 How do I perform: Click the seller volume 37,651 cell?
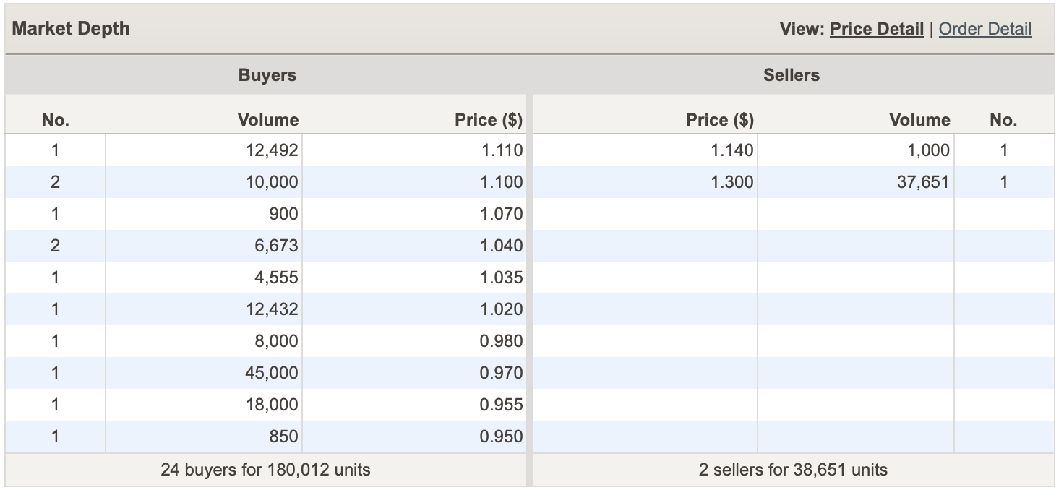[923, 182]
